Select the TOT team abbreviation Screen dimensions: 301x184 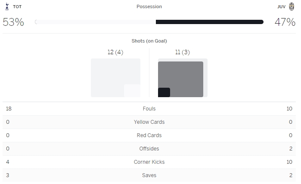[17, 7]
